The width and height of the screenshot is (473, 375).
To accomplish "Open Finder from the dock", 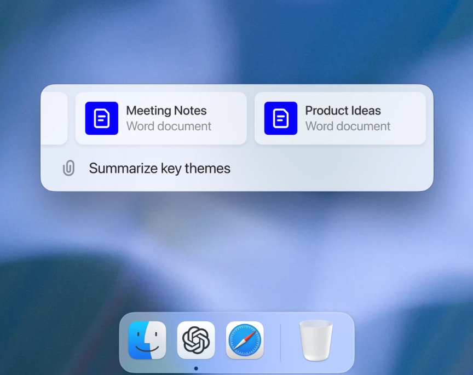I will (147, 340).
